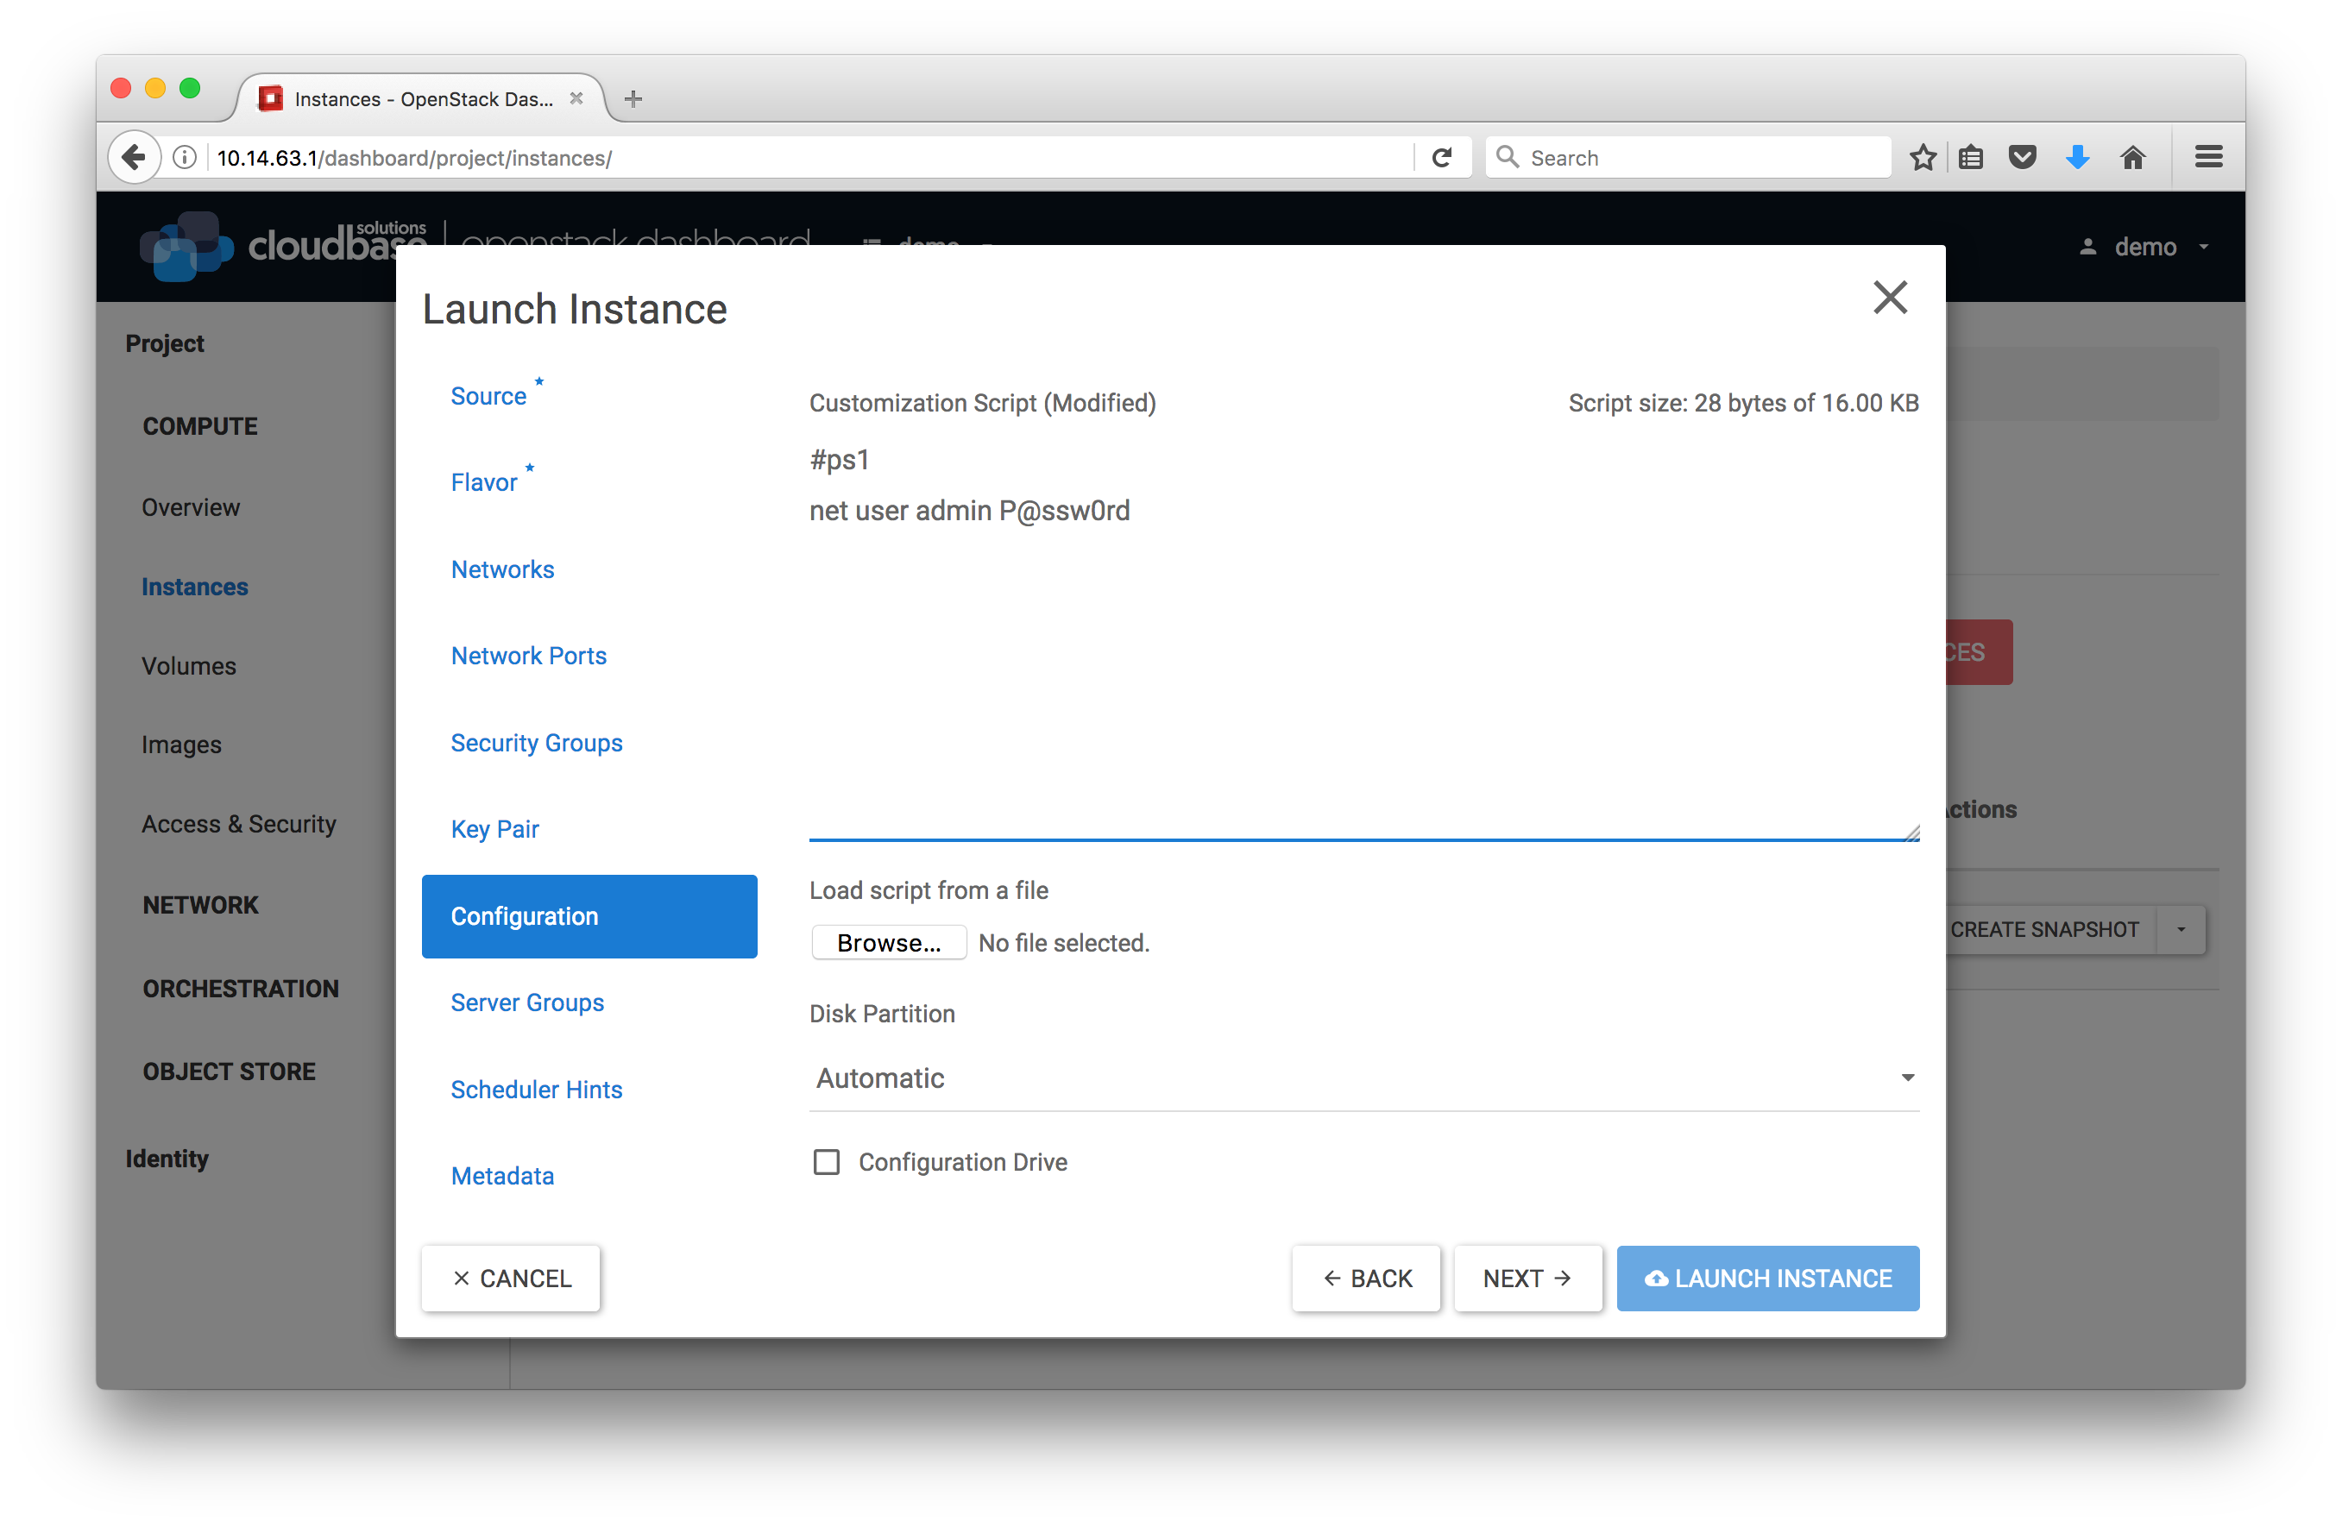Open the Security Groups step
Viewport: 2342px width, 1527px height.
click(x=536, y=743)
